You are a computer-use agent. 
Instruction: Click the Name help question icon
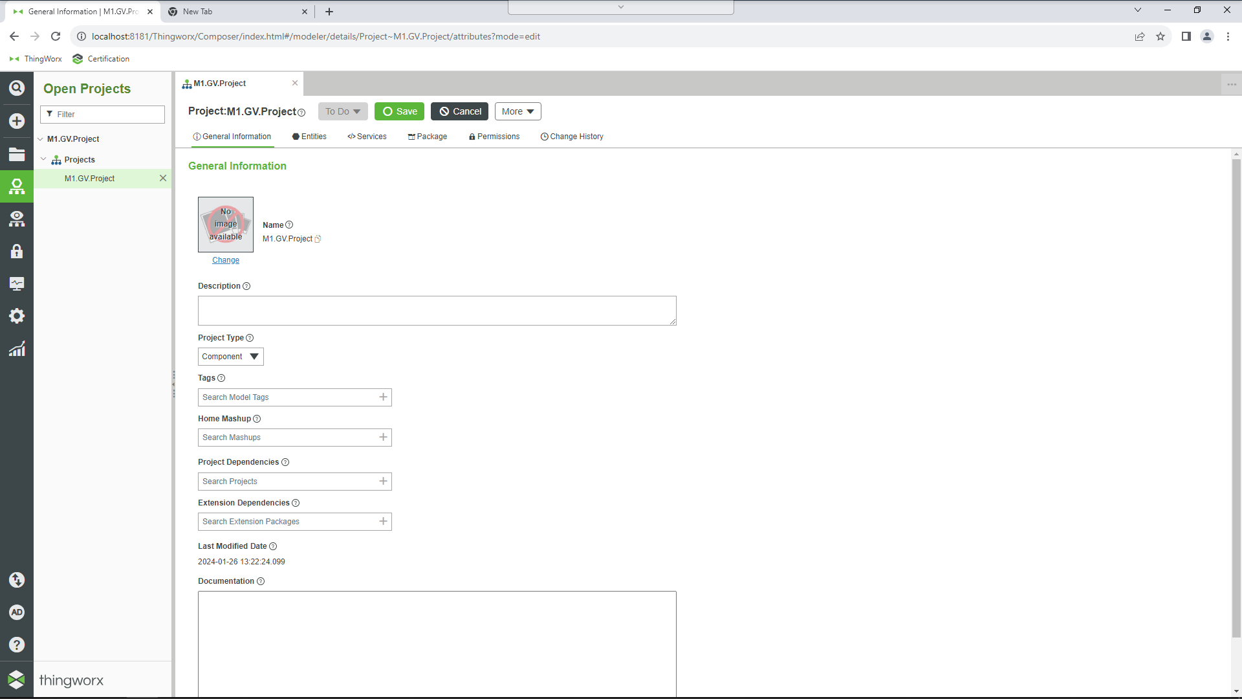(289, 225)
